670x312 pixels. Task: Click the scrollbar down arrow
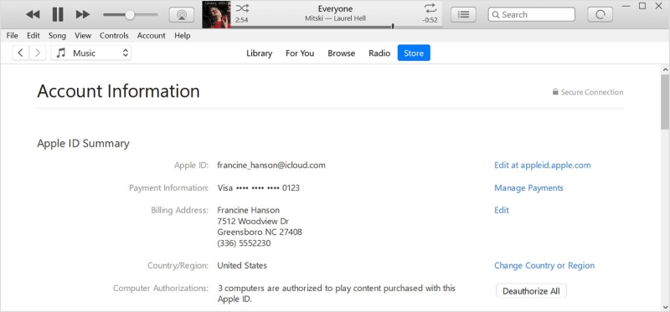pos(665,306)
